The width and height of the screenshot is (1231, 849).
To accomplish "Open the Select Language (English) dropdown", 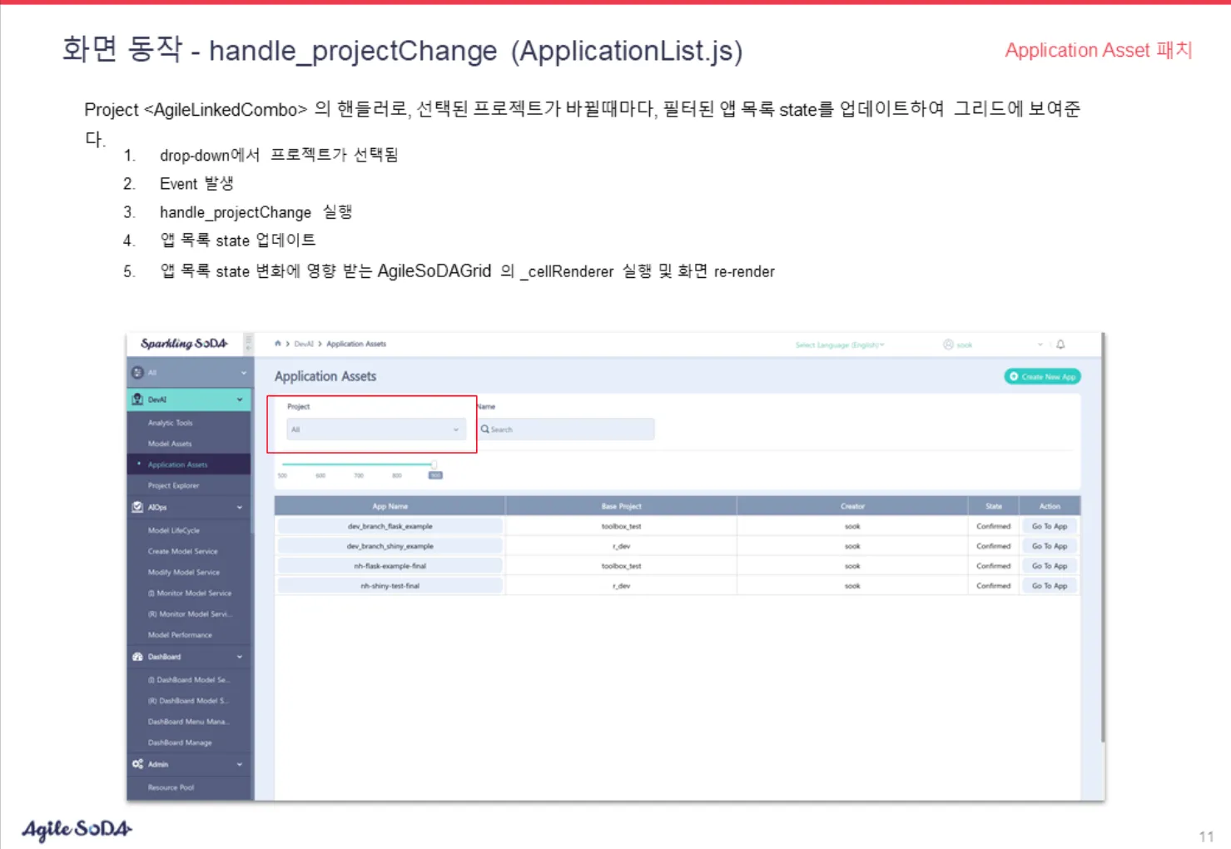I will coord(840,345).
